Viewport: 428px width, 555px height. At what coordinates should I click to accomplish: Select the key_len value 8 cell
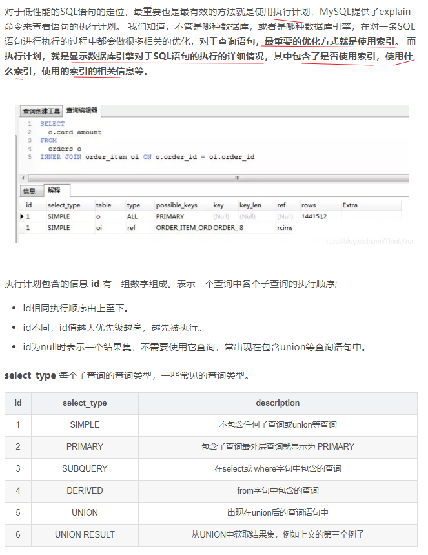[241, 227]
